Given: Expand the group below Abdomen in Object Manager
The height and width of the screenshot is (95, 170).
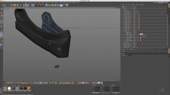Looking at the screenshot, I should (x=124, y=46).
